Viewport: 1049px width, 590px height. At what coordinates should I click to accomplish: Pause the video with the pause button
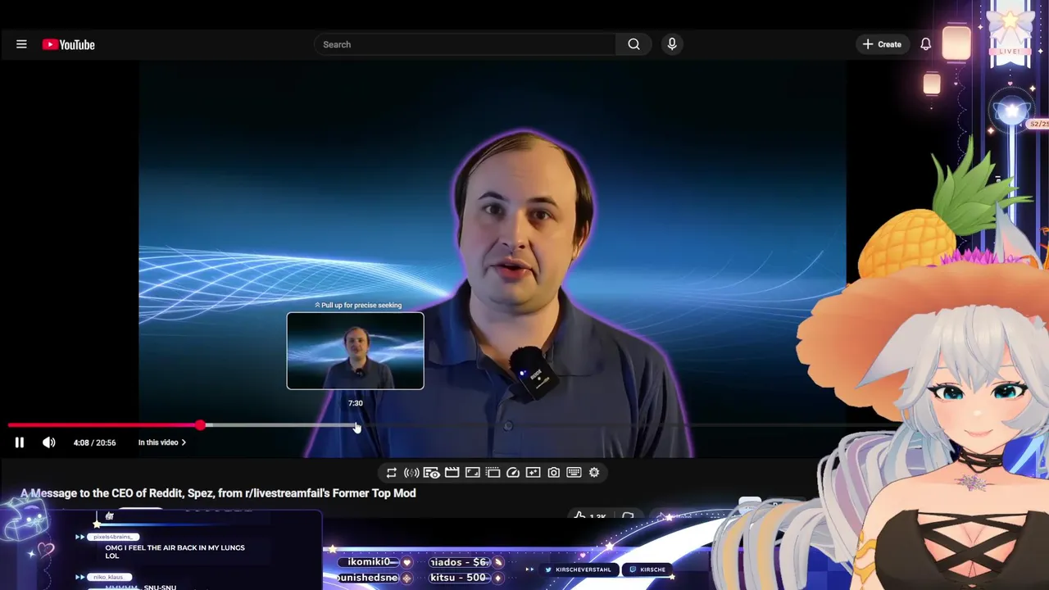tap(20, 442)
